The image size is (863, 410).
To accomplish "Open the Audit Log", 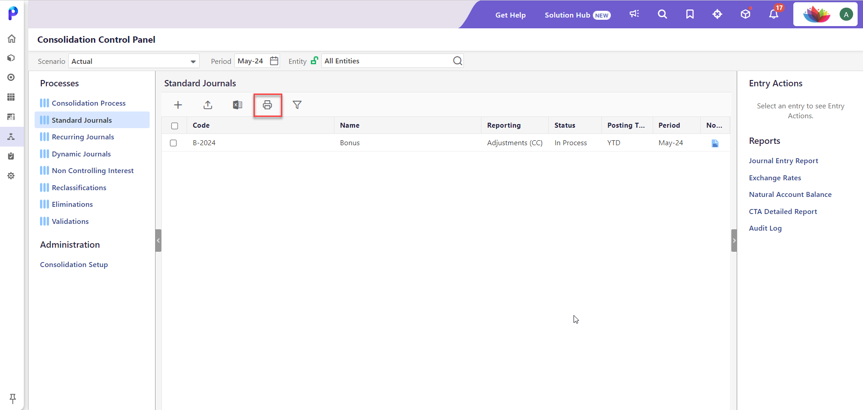I will [x=765, y=228].
